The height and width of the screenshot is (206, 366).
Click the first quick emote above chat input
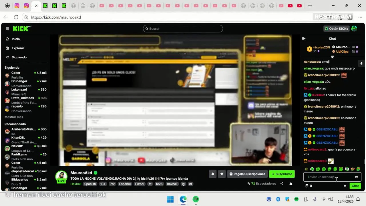(307, 169)
